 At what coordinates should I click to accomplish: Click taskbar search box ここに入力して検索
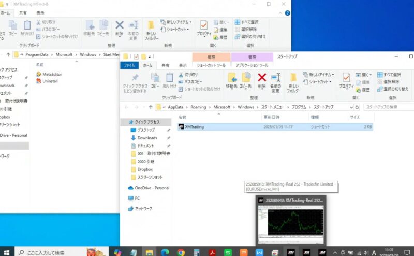[x=61, y=252]
